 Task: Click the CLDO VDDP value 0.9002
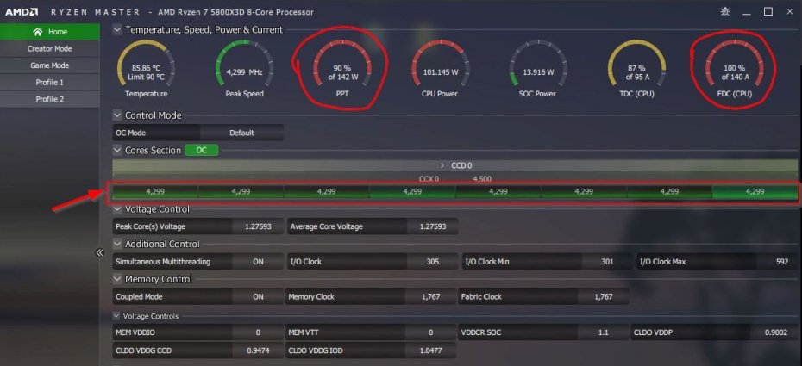(775, 332)
